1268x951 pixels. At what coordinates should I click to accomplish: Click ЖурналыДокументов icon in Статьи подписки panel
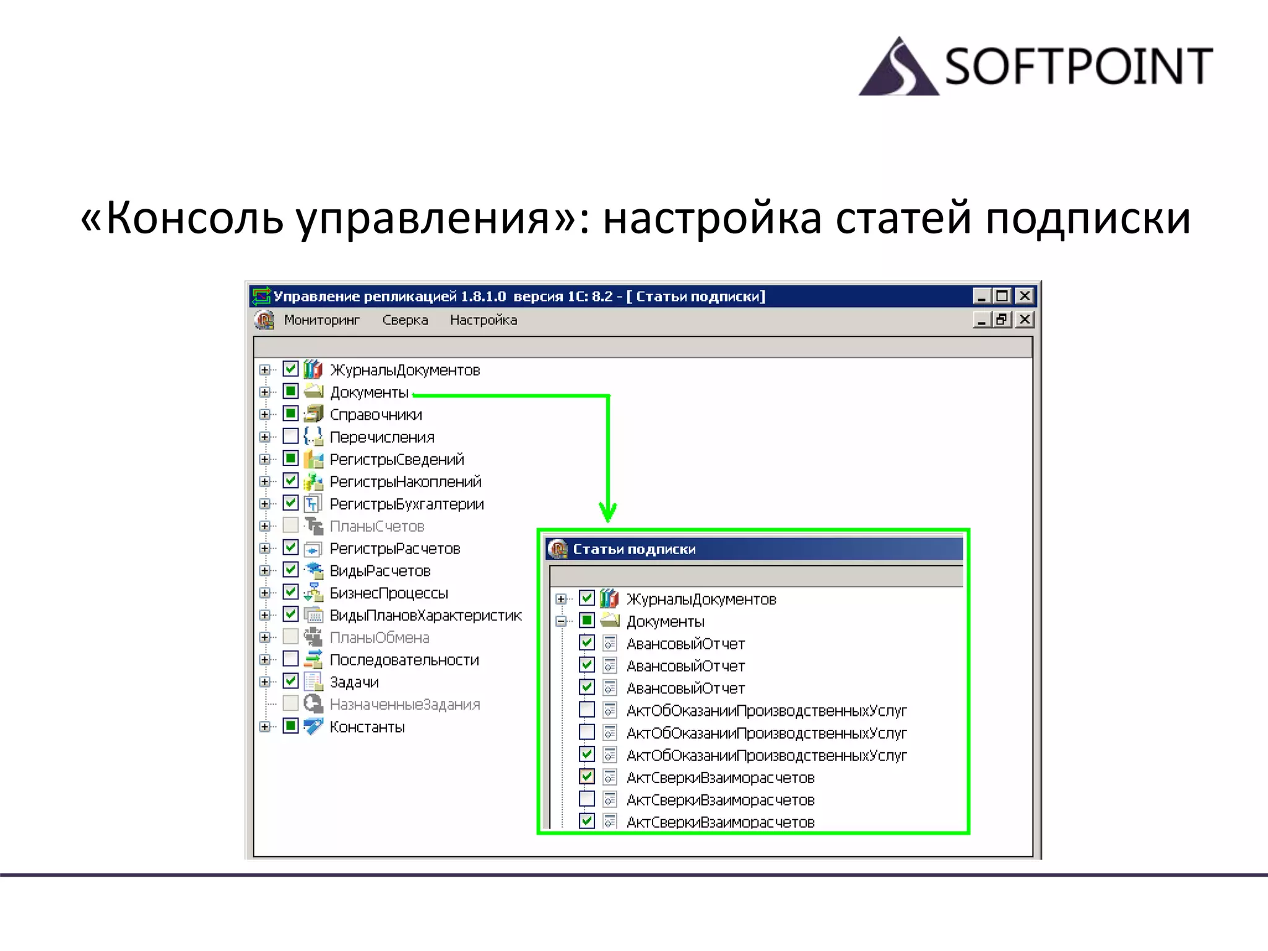point(610,599)
